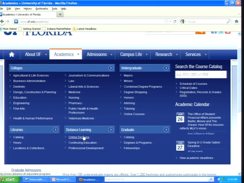Open a new tab with the plus button
Viewport: 244px width, 183px height.
tap(60, 14)
